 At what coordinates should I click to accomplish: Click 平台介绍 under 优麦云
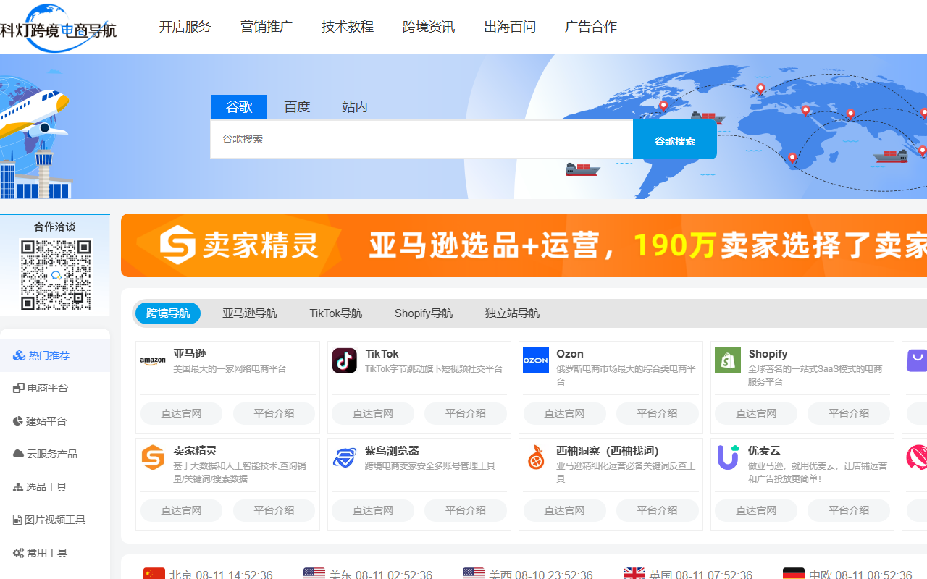click(849, 510)
